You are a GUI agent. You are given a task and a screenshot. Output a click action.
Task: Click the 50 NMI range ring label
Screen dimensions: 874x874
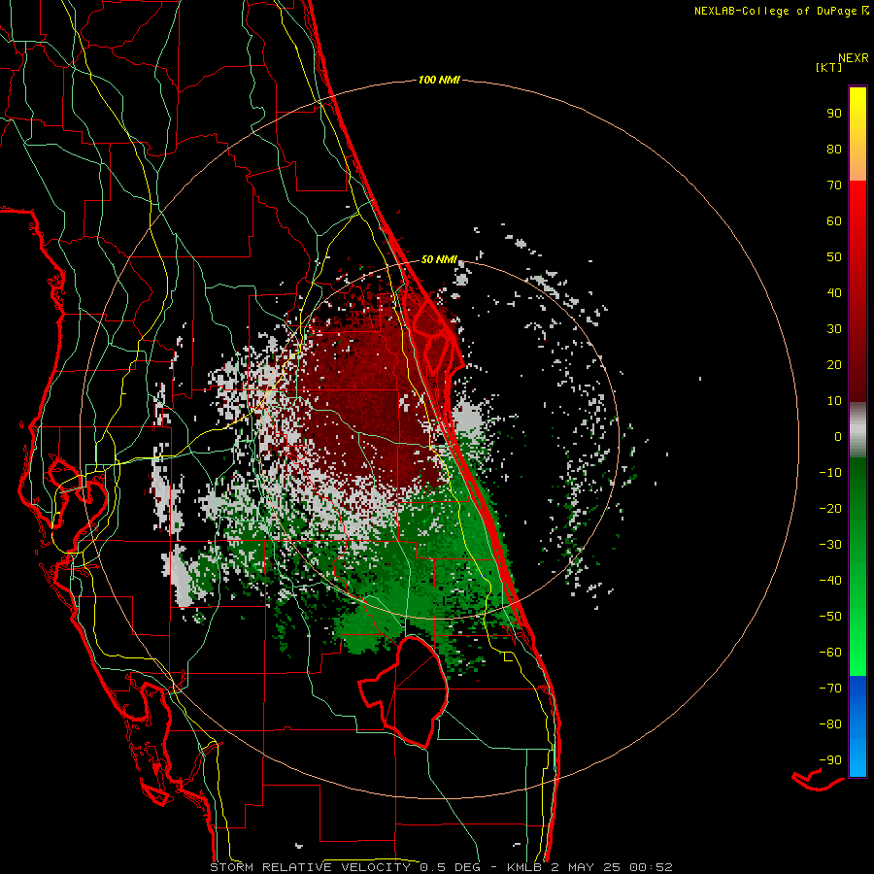click(439, 259)
